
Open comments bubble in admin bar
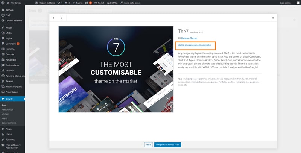(x=67, y=3)
